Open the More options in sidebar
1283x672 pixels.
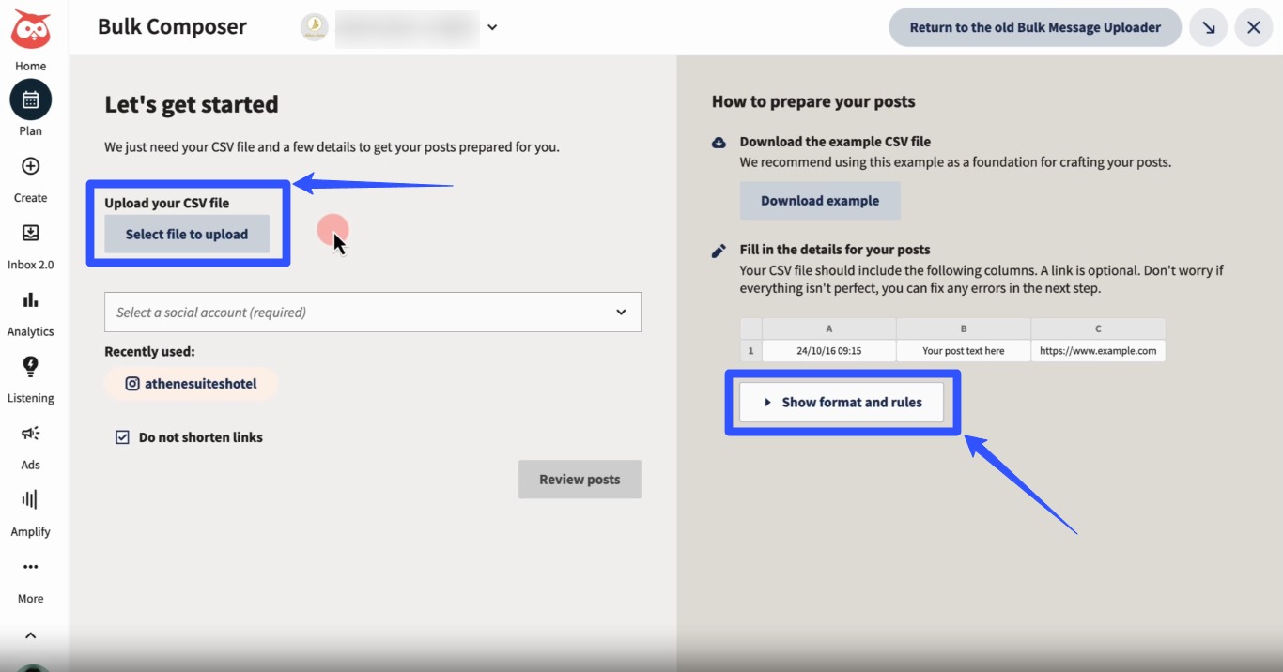pos(30,567)
